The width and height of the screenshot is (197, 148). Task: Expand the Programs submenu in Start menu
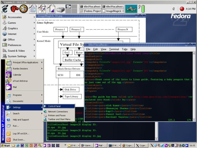click(x=17, y=95)
